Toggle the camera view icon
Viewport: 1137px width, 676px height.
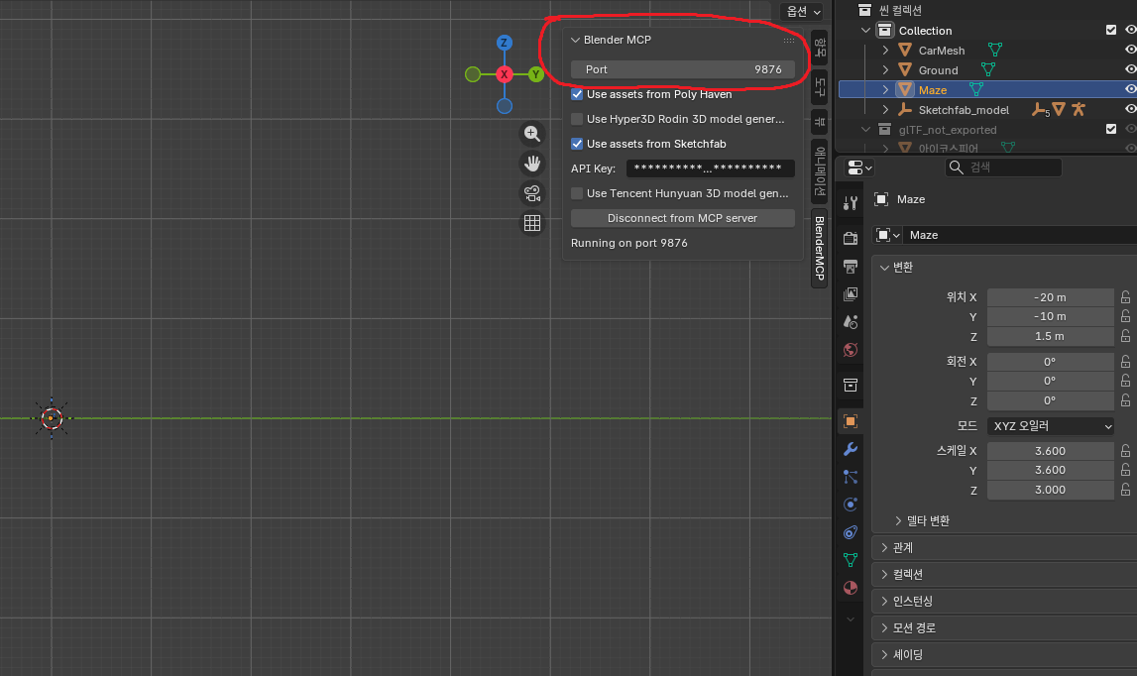click(531, 193)
